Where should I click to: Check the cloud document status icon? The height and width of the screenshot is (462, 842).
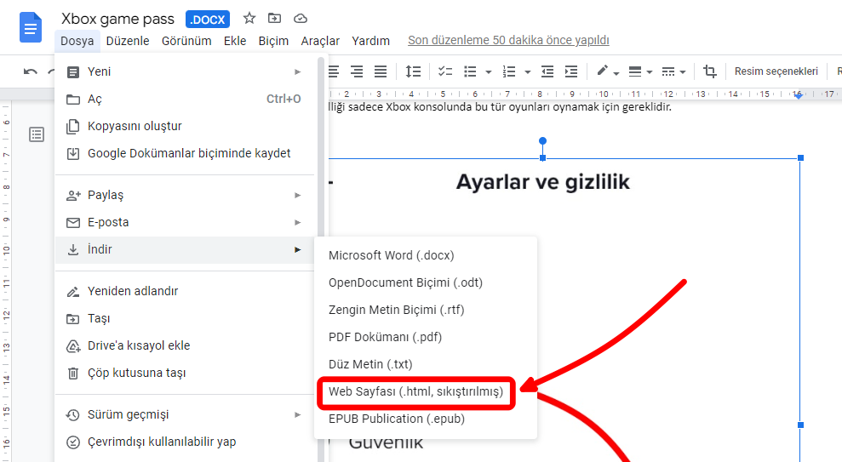coord(300,18)
